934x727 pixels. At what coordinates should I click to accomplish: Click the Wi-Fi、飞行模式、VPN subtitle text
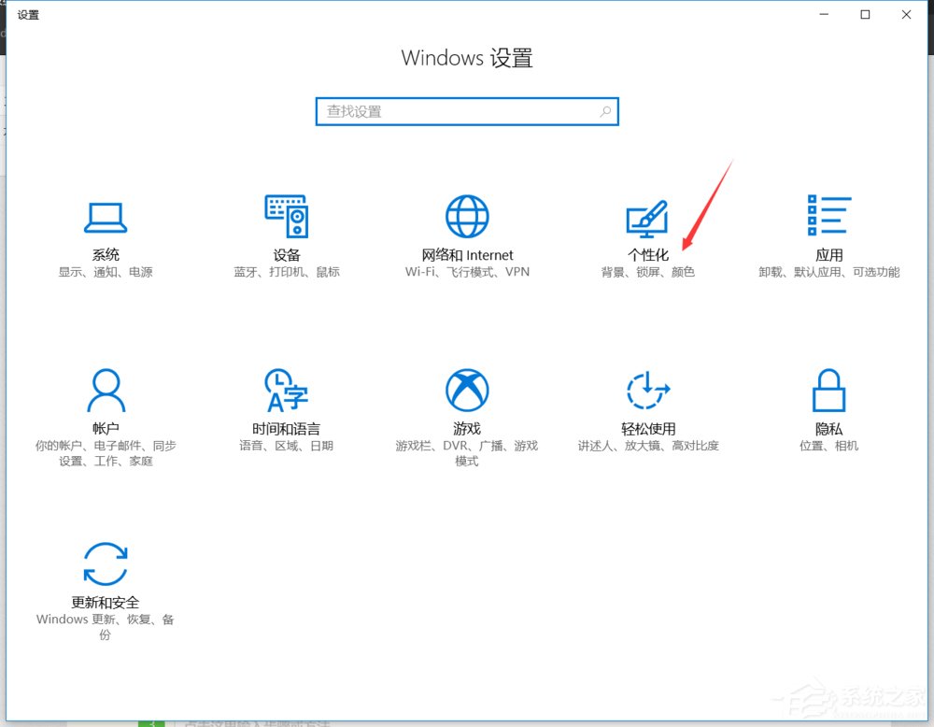[x=467, y=272]
